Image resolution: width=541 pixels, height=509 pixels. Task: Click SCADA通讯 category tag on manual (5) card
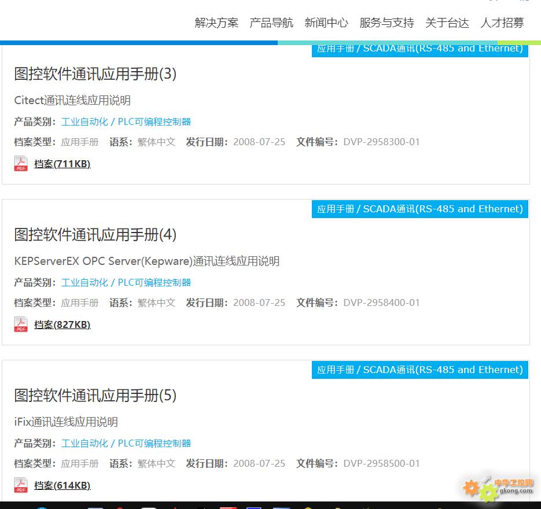click(x=420, y=370)
